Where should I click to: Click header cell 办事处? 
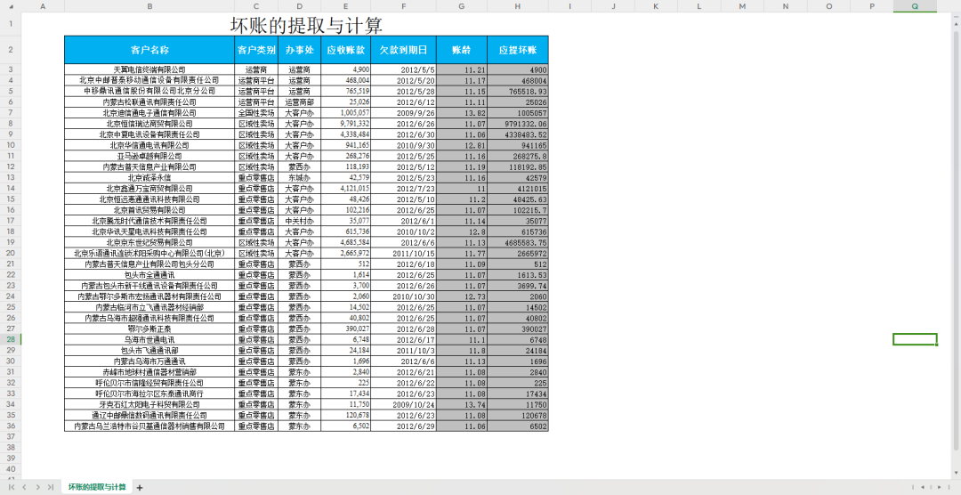[x=300, y=50]
